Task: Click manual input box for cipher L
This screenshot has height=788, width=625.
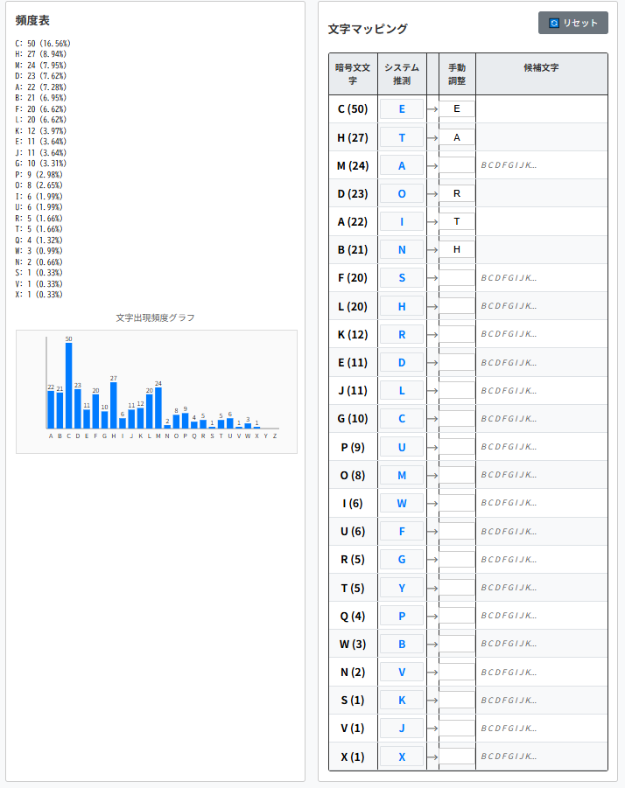Action: pos(457,306)
